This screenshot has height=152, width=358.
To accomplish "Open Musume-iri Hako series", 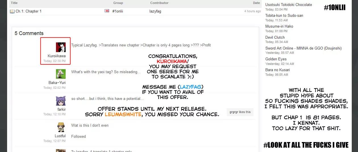I will tap(279, 26).
